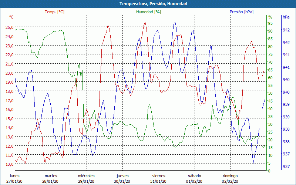The image size is (296, 185).
Task: Click the '14,0' temperature axis value
Action: 10,128
